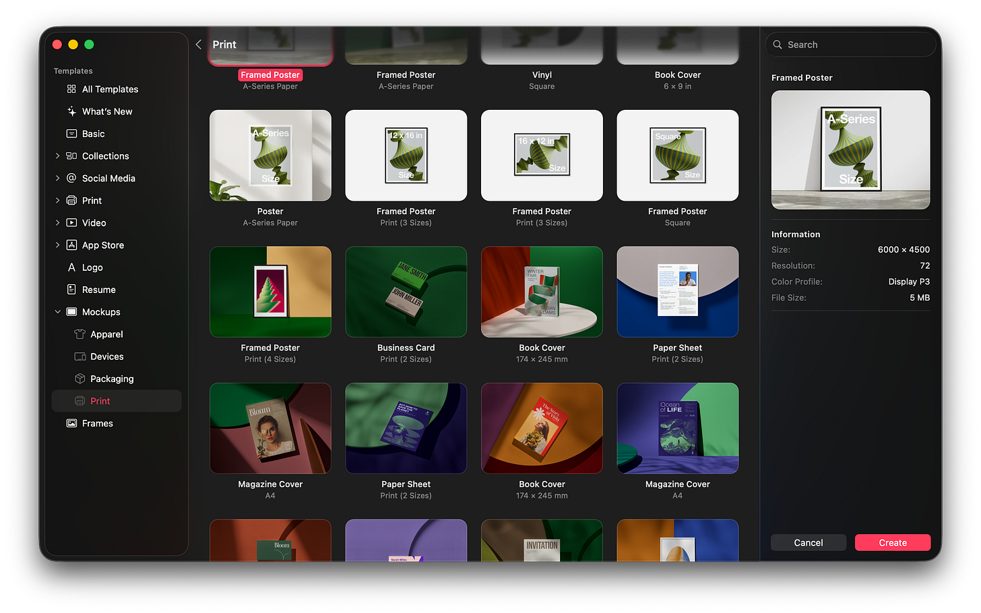Collapse the Mockups category

tap(57, 312)
